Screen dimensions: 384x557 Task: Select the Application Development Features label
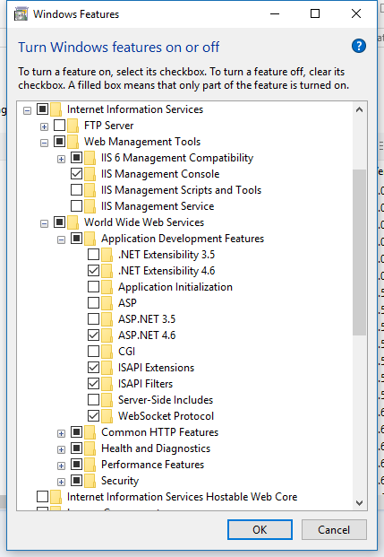[x=183, y=239]
